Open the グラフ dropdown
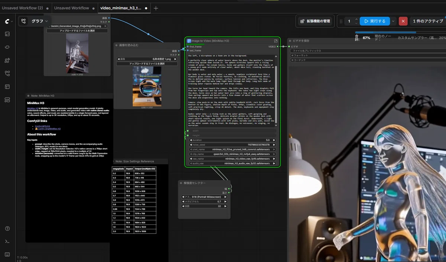Viewport: 446px width, 262px height. point(40,21)
